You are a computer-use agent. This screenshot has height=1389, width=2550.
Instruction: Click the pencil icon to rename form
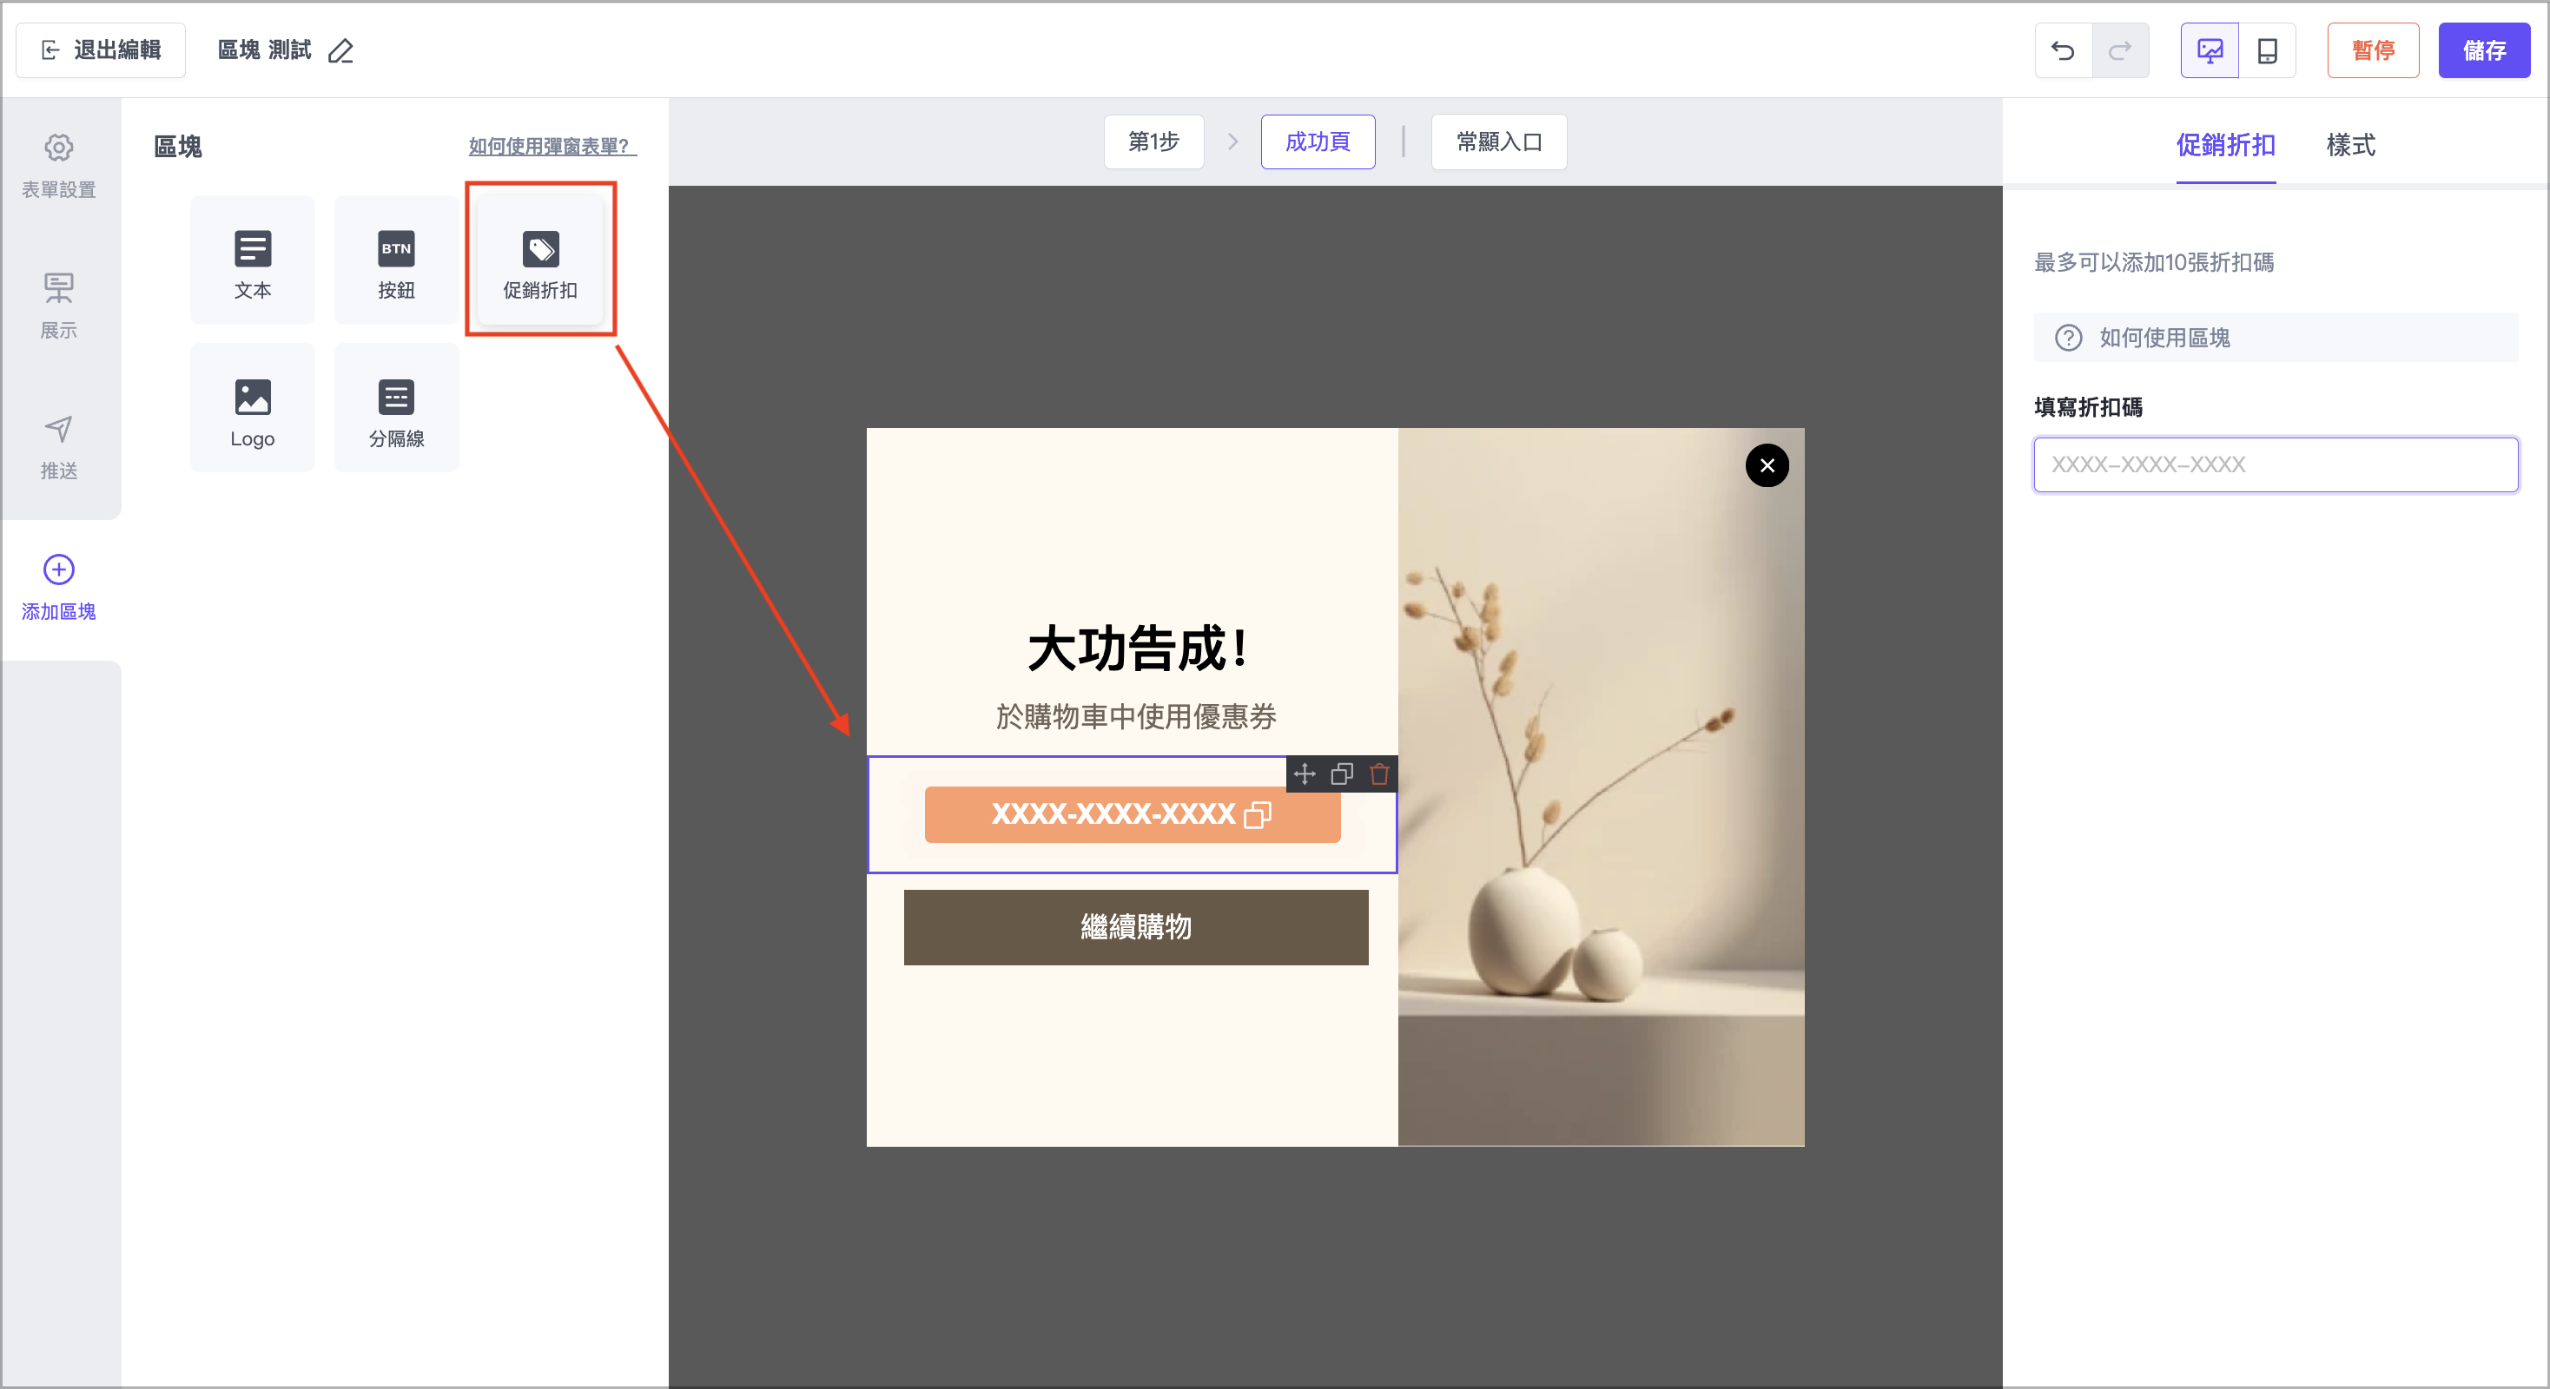click(340, 50)
